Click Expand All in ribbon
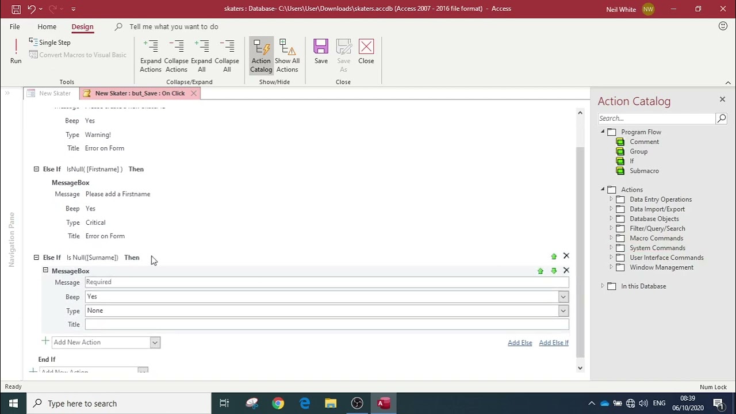 pyautogui.click(x=201, y=56)
